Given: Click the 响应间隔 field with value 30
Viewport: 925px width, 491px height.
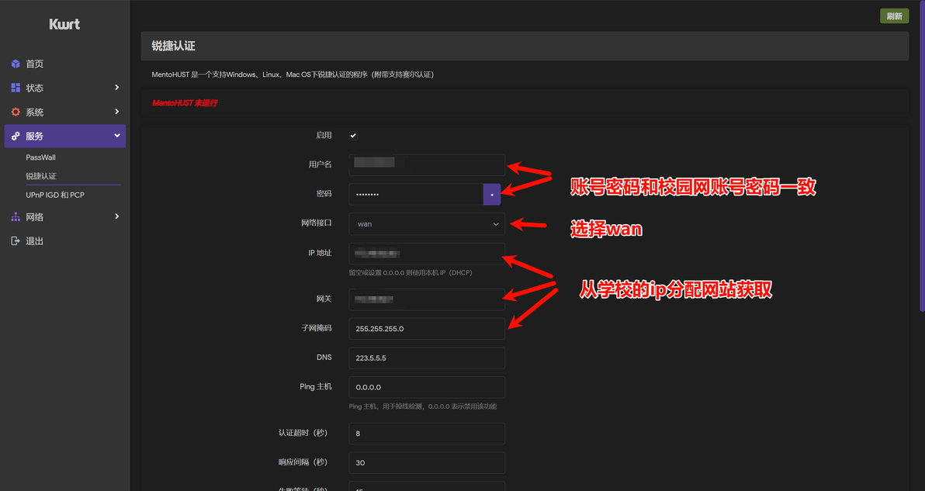Looking at the screenshot, I should tap(427, 463).
